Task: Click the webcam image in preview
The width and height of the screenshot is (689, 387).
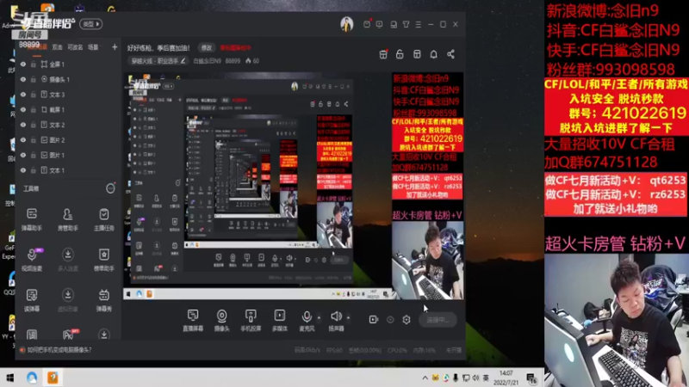Action: coord(427,261)
